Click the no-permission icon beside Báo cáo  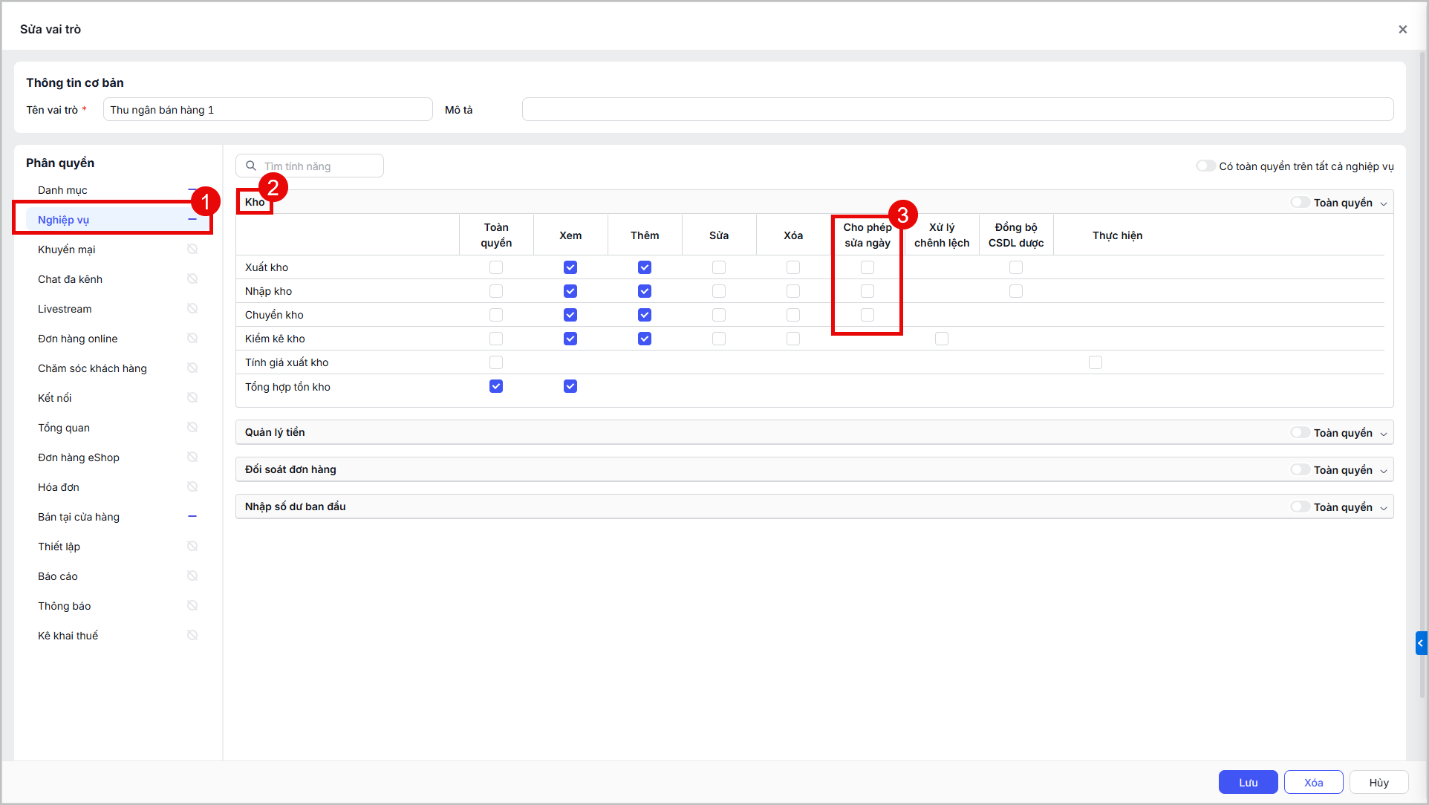click(192, 576)
